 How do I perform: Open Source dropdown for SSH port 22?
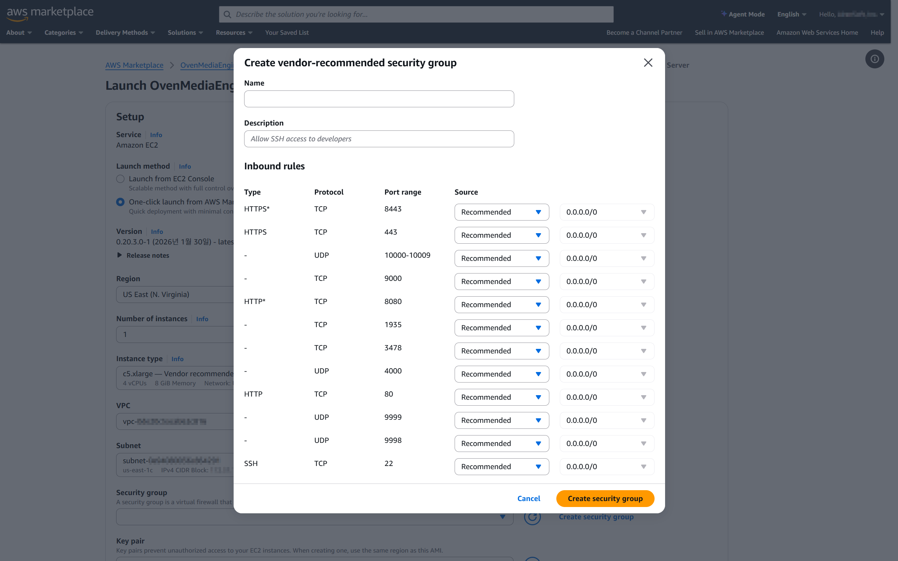pos(501,466)
